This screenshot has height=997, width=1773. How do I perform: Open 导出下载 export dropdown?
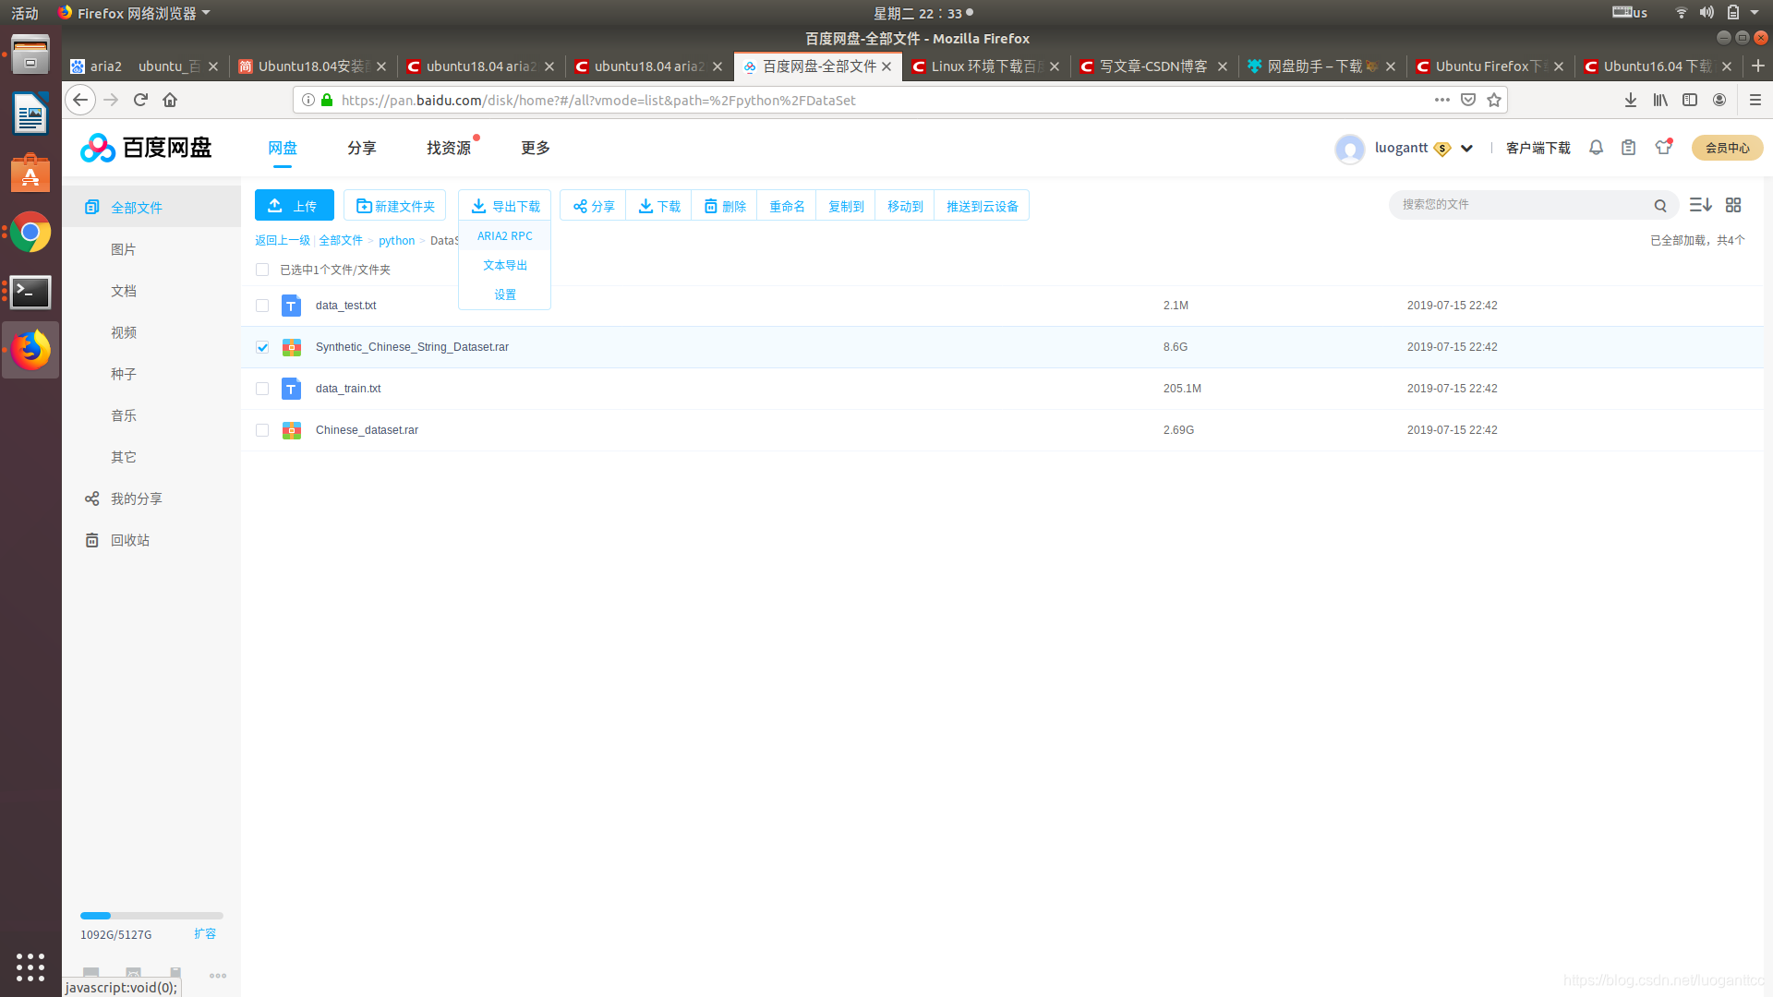(505, 206)
